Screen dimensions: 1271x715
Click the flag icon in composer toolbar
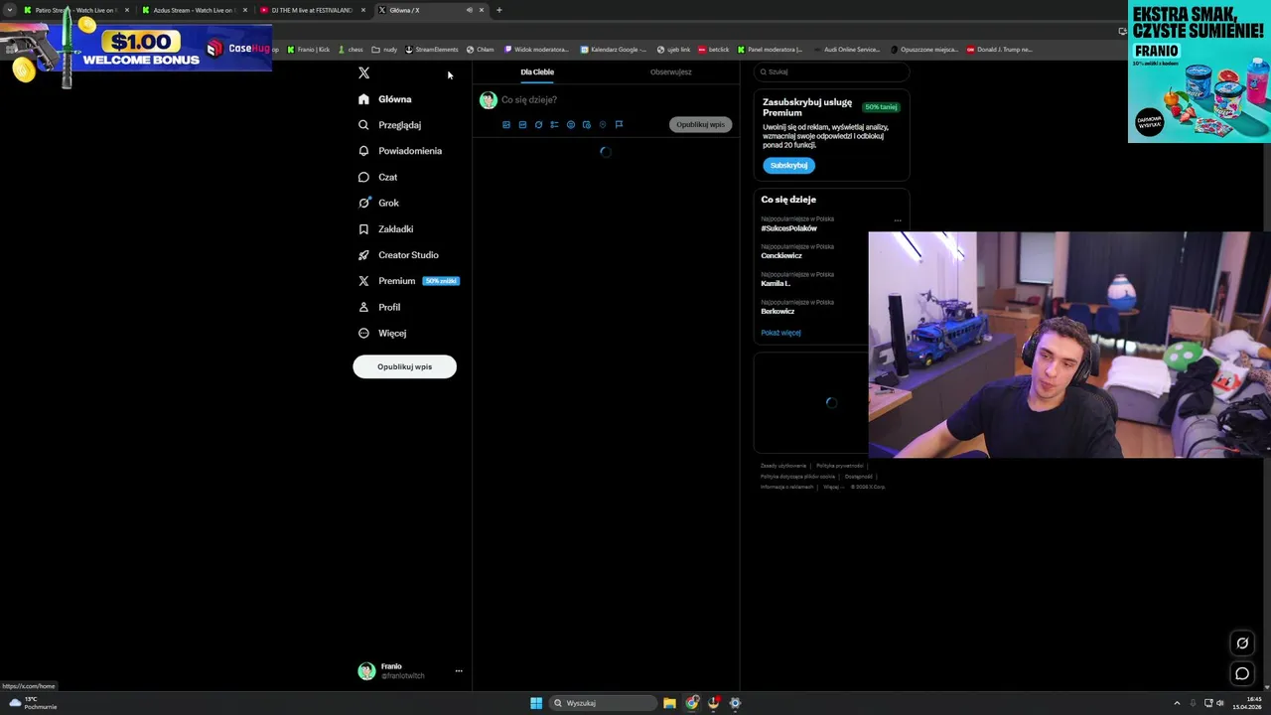[x=619, y=125]
